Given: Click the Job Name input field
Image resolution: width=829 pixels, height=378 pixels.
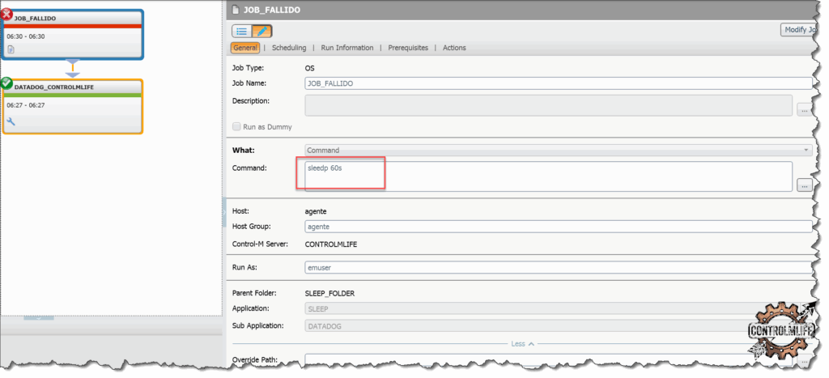Looking at the screenshot, I should pyautogui.click(x=558, y=83).
